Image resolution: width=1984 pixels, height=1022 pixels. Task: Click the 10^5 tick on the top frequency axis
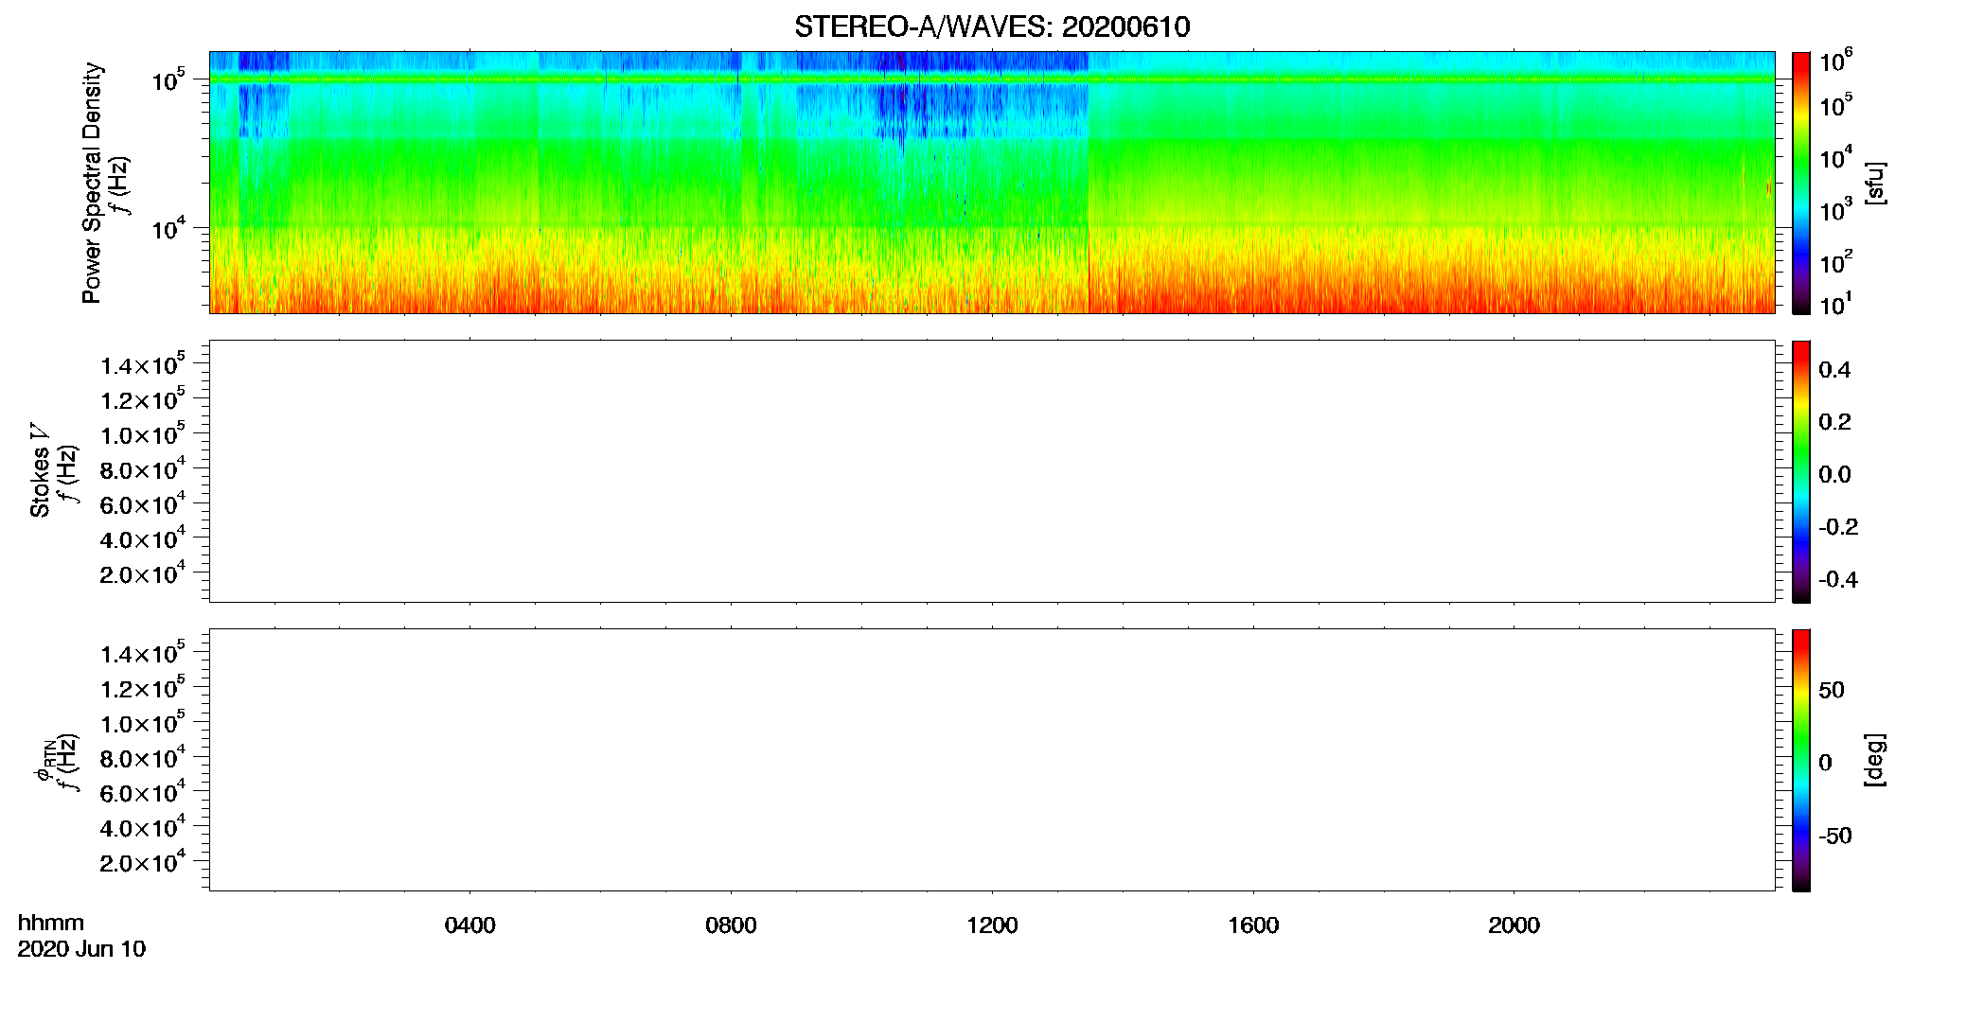point(168,79)
